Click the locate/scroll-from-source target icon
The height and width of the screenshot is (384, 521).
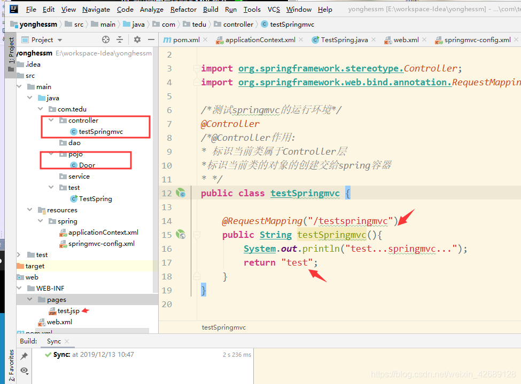106,40
